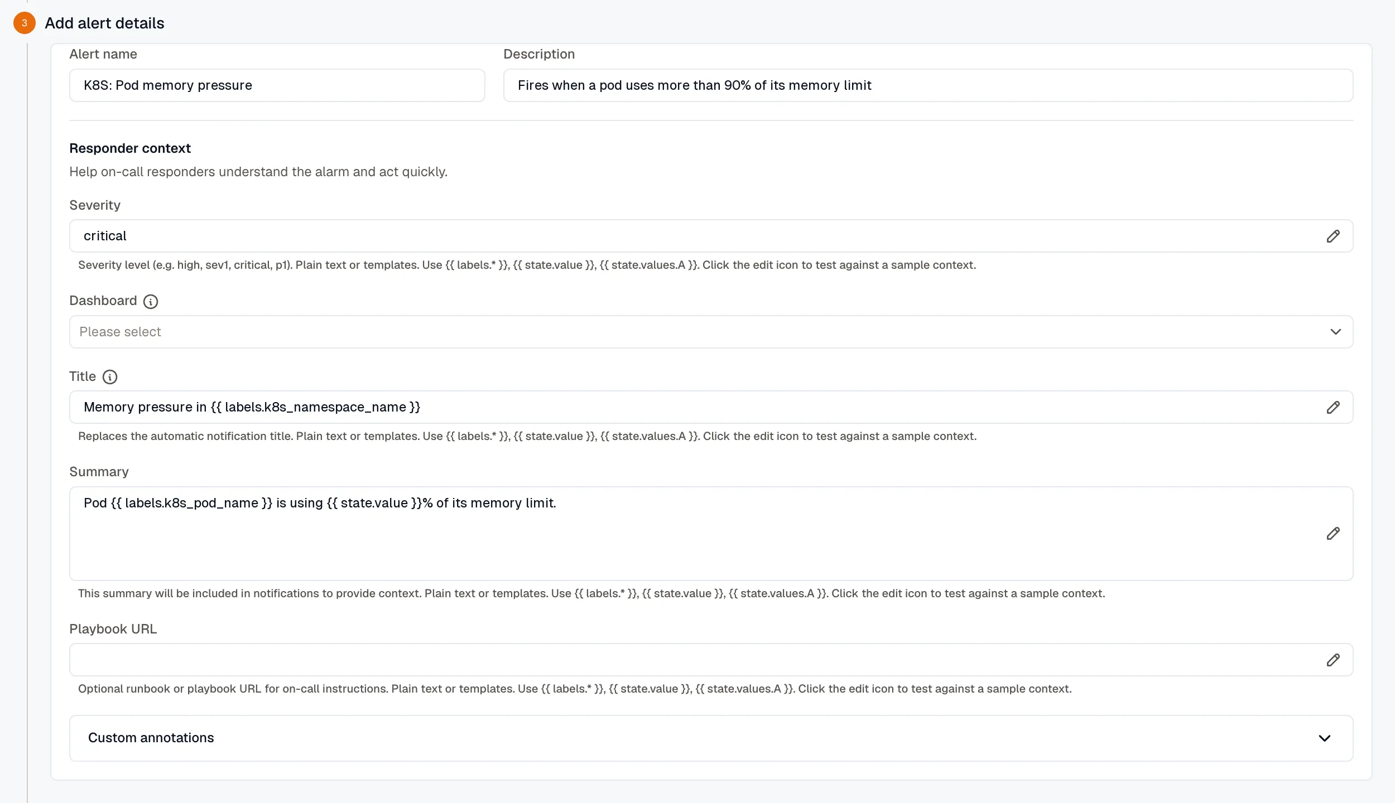Click the 'Replaces the automatic notification title' hint

(527, 436)
